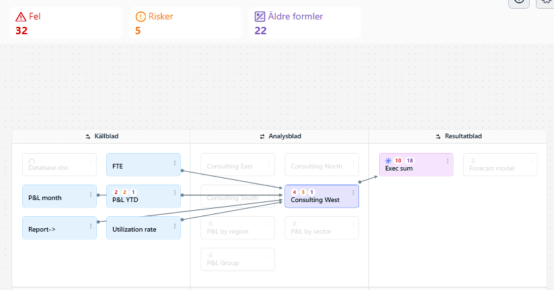Click the red error badge on P&L YTD

pos(116,192)
